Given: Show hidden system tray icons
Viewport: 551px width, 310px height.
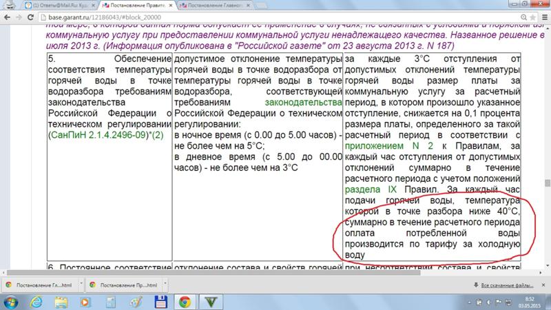Looking at the screenshot, I should pos(470,302).
